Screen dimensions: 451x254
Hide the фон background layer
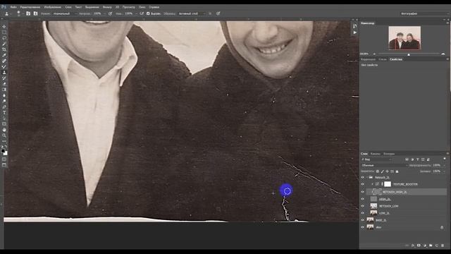(363, 227)
